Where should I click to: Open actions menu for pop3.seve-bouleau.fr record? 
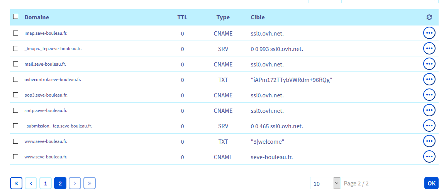pos(429,95)
